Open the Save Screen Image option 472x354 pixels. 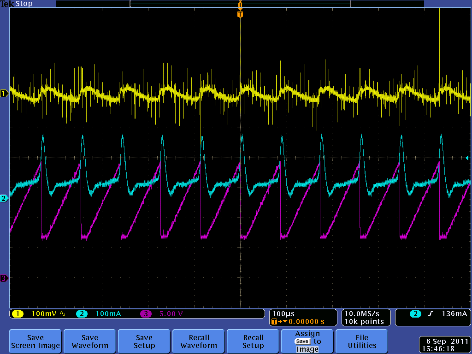(35, 342)
